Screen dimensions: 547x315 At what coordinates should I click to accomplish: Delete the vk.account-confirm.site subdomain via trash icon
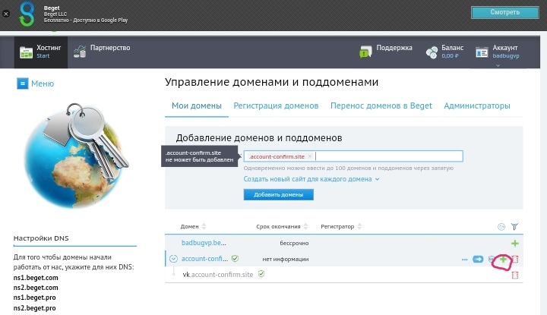(x=515, y=275)
